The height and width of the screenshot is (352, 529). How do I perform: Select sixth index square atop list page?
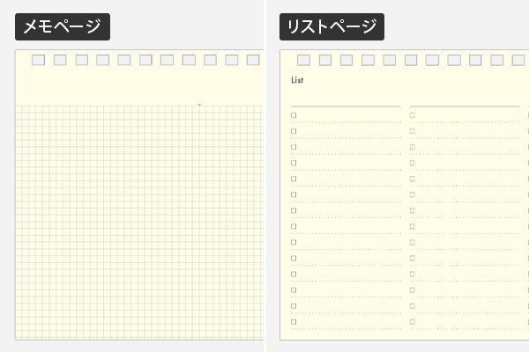coord(411,60)
